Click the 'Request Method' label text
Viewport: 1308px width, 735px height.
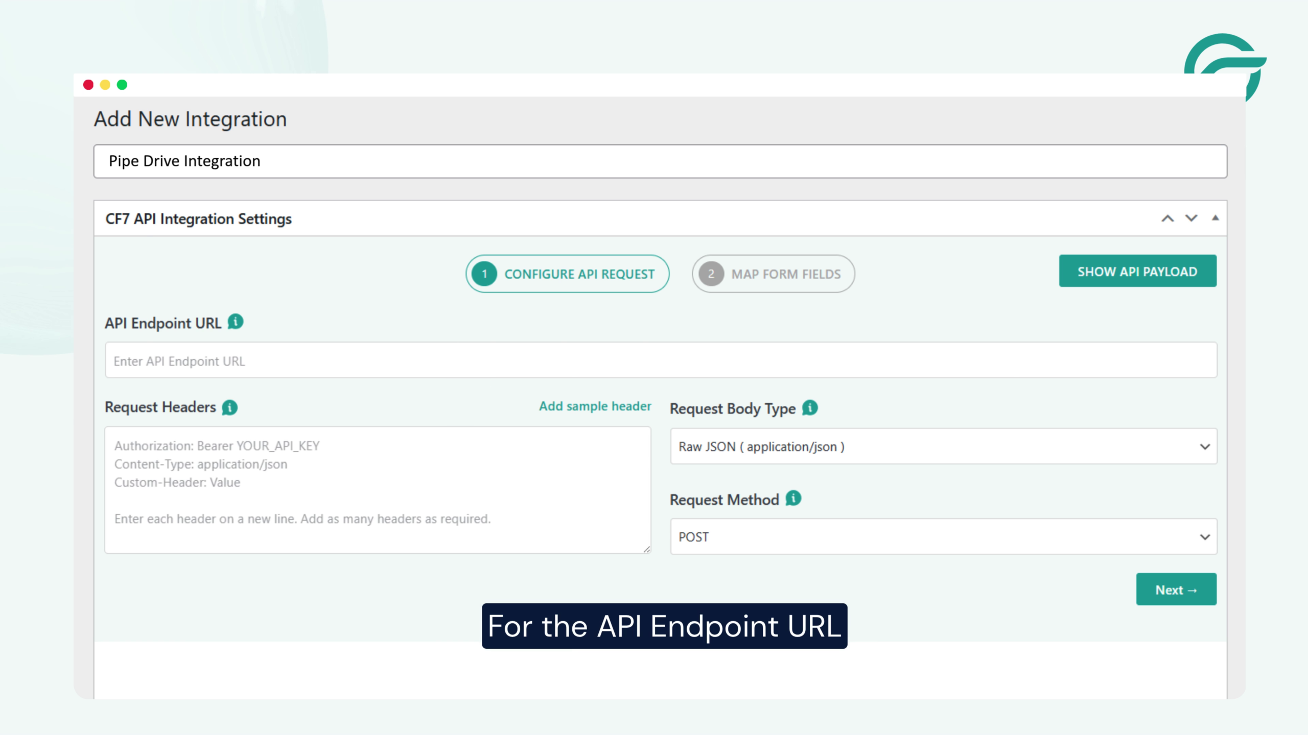(x=725, y=500)
